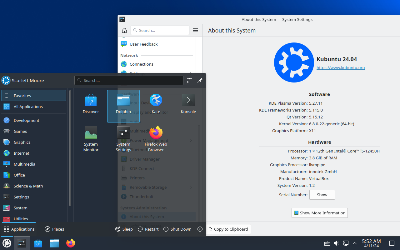Launch Dolphin file manager from Favorites
Screen dimensions: 400x250
[123, 106]
